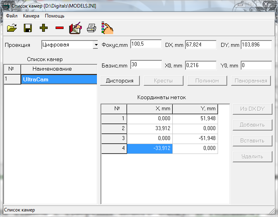Viewport: 278px width, 217px height.
Task: Click the Y, mm column header
Action: 195,109
